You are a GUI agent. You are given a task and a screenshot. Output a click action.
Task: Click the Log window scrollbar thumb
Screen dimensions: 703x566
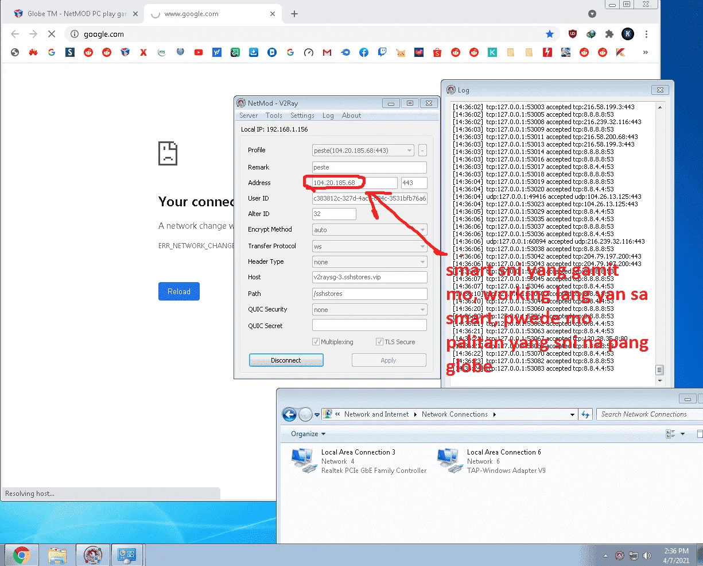(660, 370)
